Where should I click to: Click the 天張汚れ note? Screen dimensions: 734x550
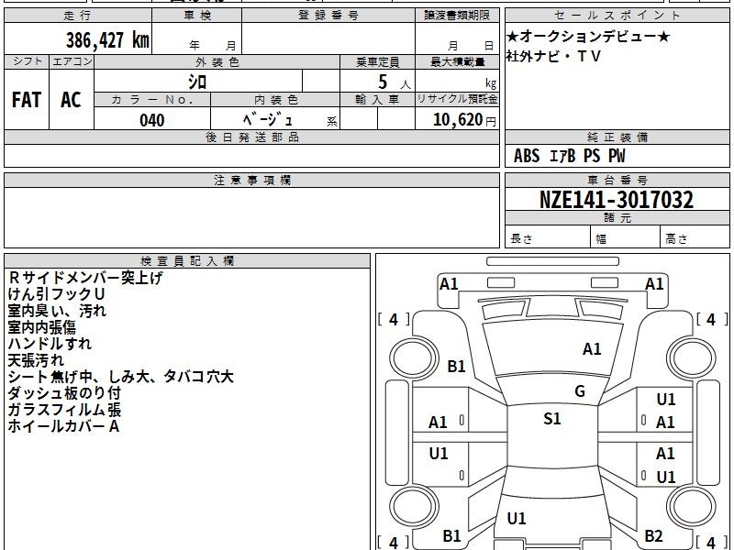click(36, 360)
